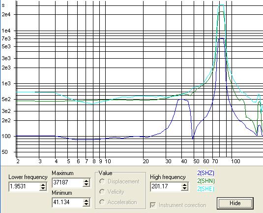Click the Maximum spinner up arrow

pos(86,180)
